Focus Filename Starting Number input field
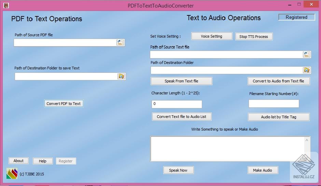 coord(274,104)
